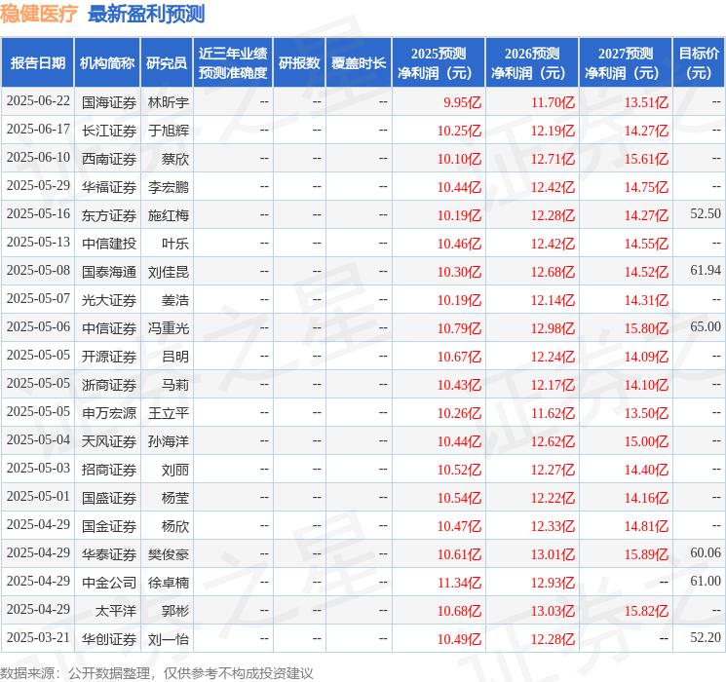Image resolution: width=726 pixels, height=682 pixels.
Task: Click 华创证券 institution cell
Action: [x=109, y=638]
